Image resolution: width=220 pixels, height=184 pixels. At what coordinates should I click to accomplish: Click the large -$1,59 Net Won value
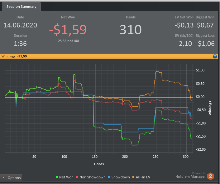[68, 30]
